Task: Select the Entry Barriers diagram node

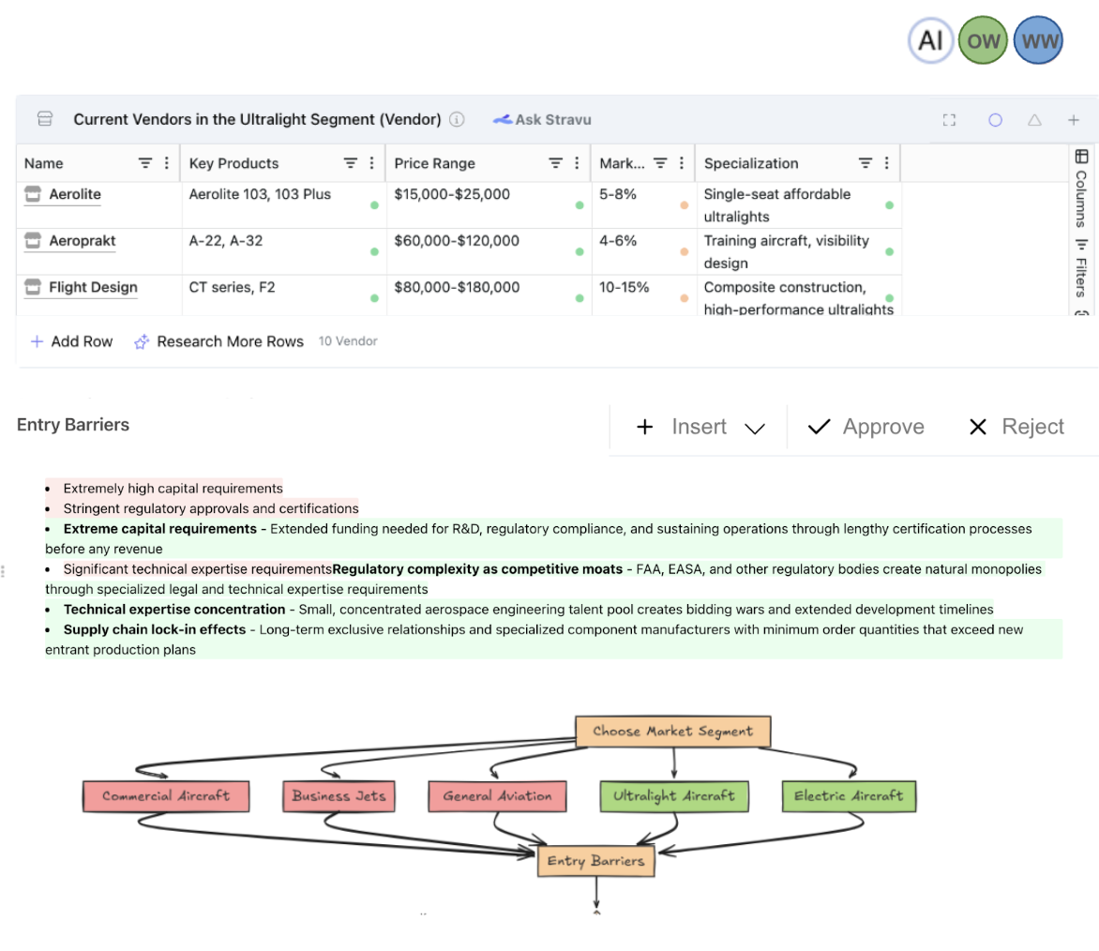Action: click(595, 861)
